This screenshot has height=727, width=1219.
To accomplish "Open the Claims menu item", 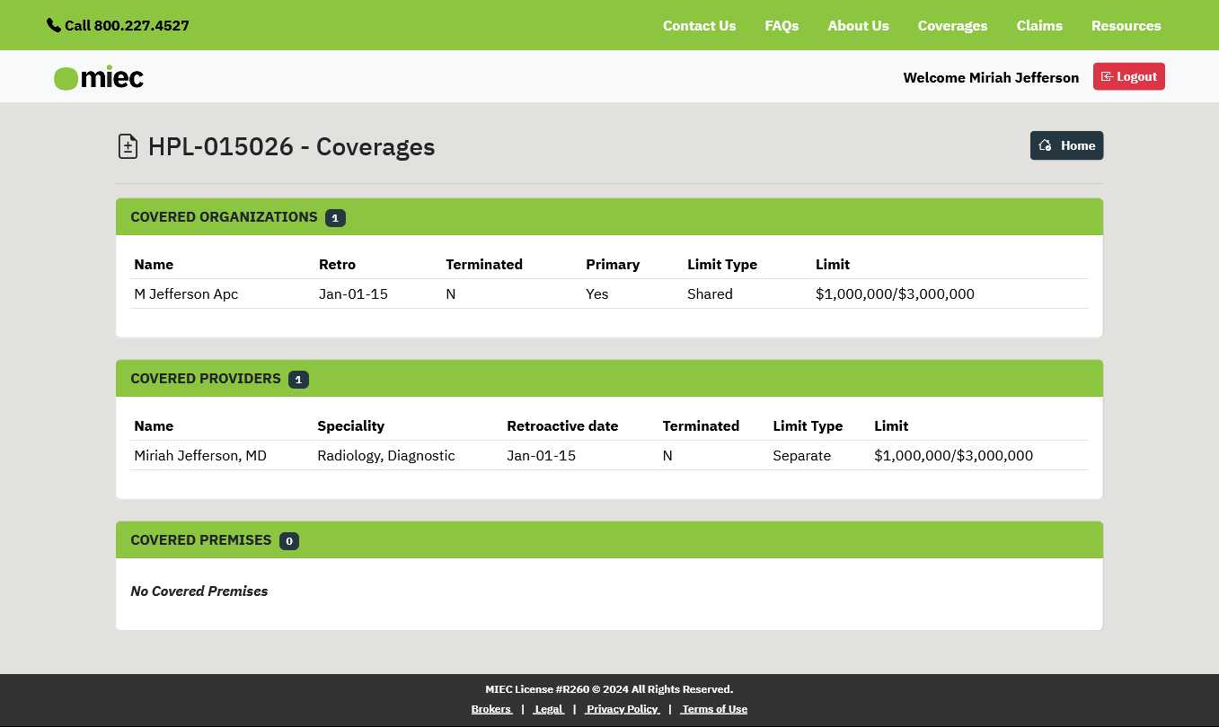I will click(1038, 25).
